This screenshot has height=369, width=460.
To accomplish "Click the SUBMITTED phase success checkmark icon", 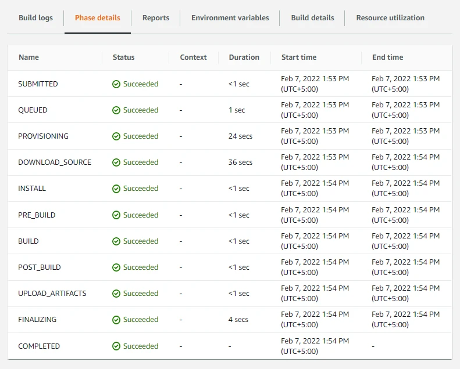I will (116, 84).
